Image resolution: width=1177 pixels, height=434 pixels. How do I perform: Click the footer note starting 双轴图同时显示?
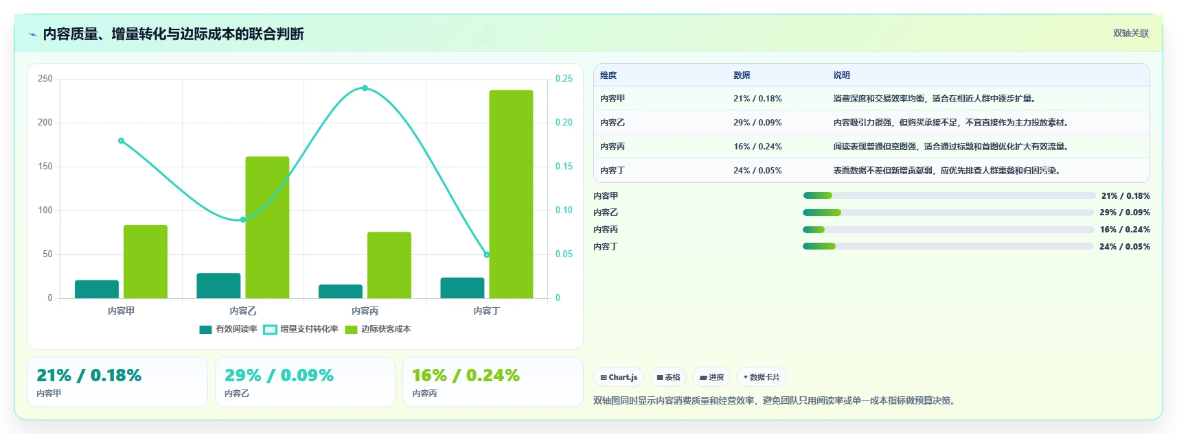point(774,400)
